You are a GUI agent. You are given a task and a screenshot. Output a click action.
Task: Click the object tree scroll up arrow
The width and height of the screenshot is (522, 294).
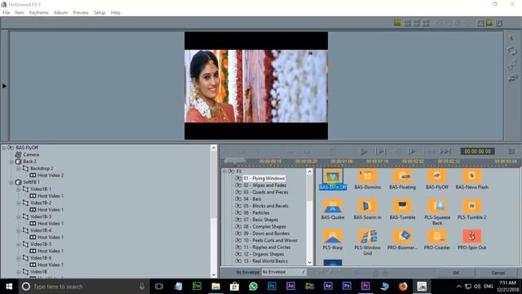point(214,148)
